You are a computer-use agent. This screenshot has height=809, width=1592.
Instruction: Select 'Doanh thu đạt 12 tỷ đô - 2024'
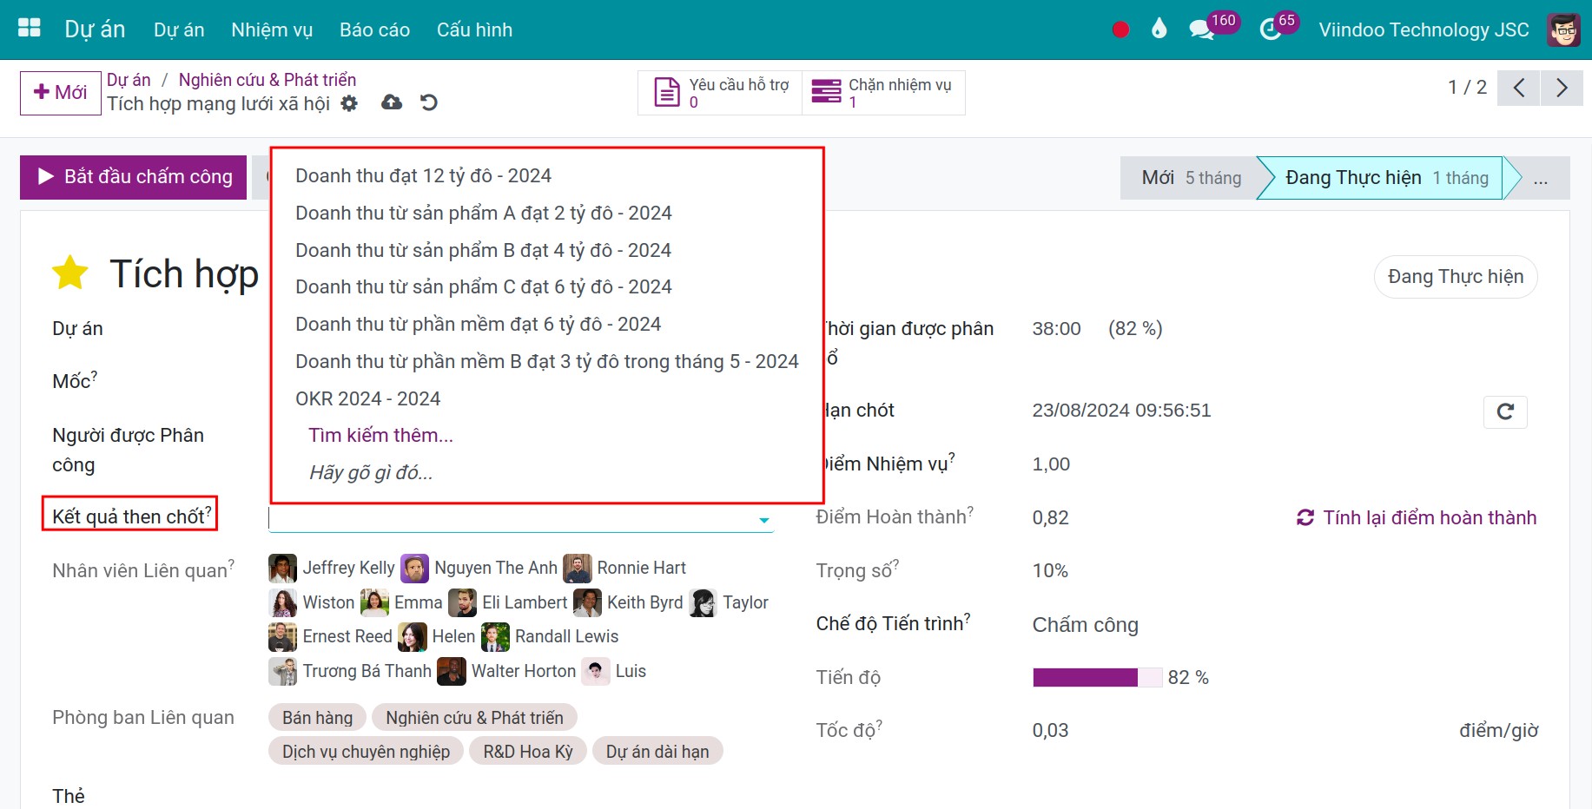(547, 175)
